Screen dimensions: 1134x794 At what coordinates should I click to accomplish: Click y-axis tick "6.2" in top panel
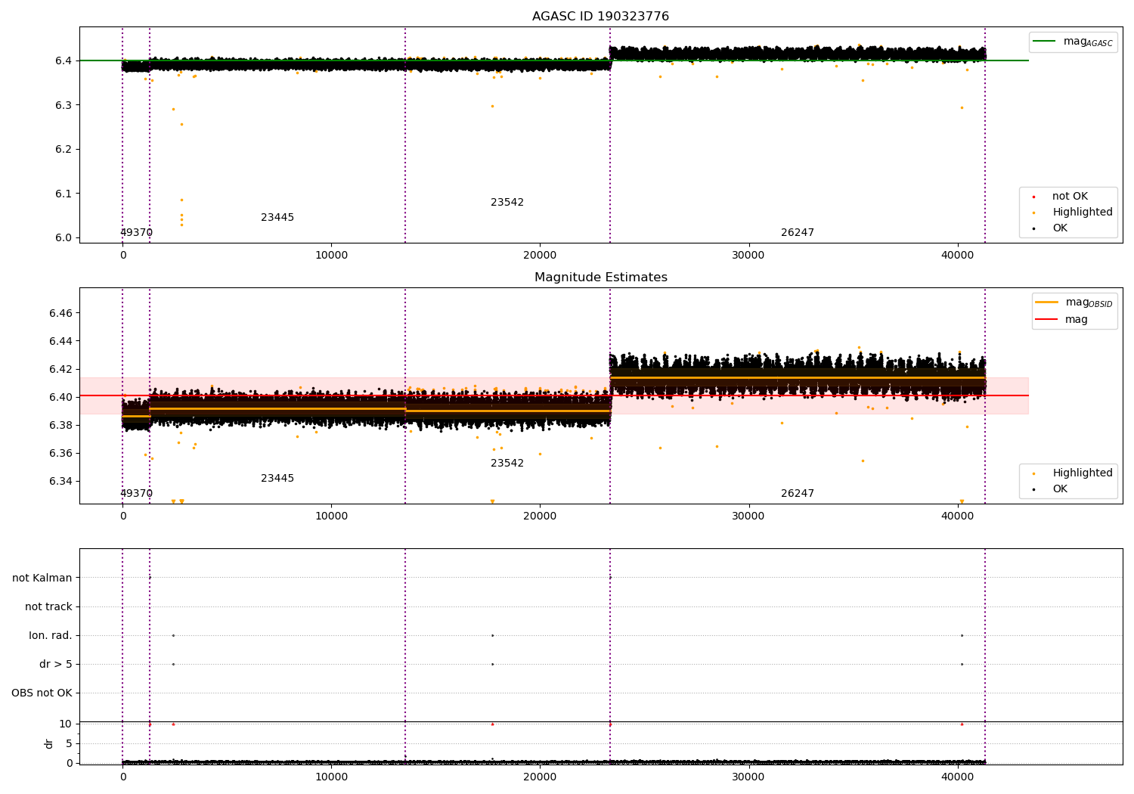click(x=64, y=149)
